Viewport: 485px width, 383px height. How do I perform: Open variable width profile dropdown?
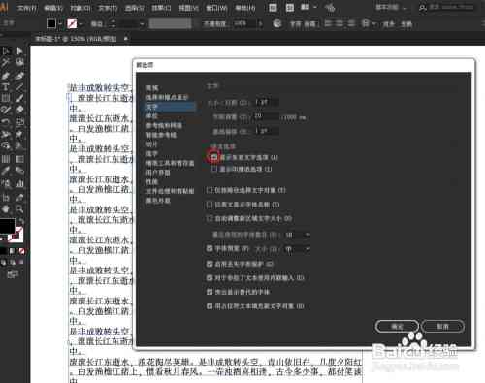click(x=170, y=23)
